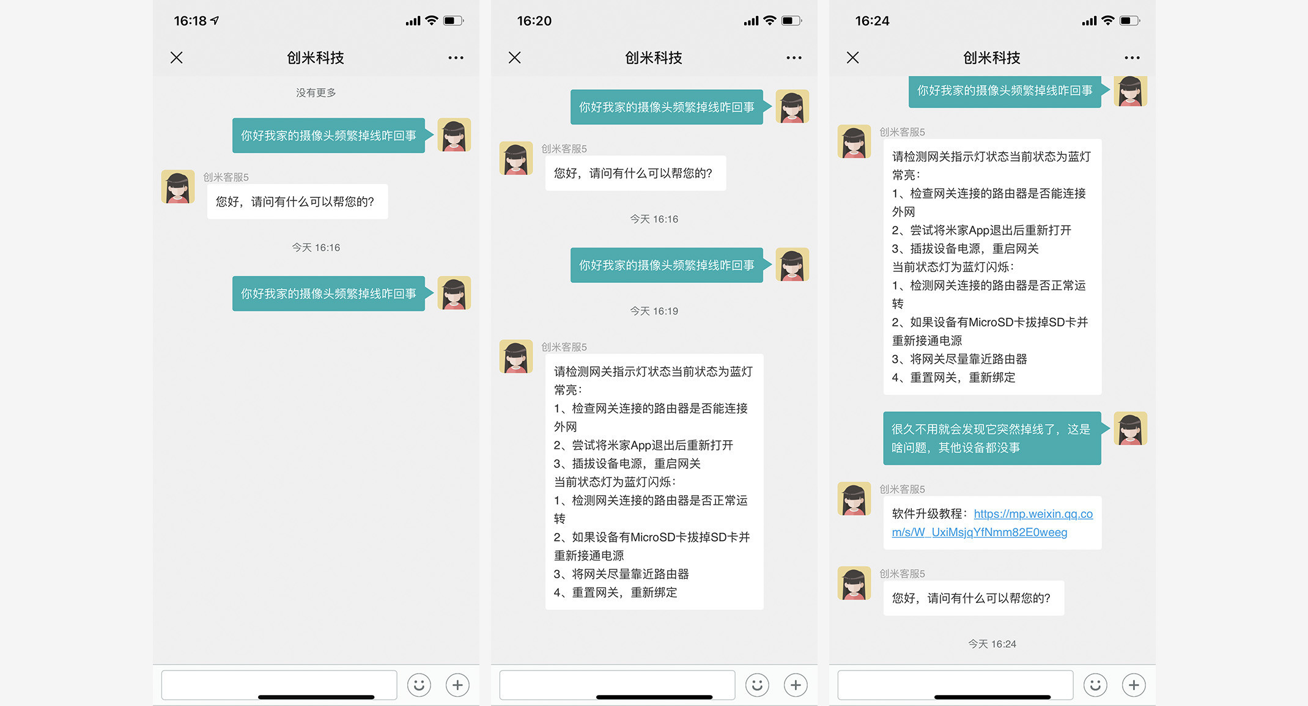Screen dimensions: 1308x706
Task: Focus the message input field in the 16:24 screen
Action: tap(955, 685)
